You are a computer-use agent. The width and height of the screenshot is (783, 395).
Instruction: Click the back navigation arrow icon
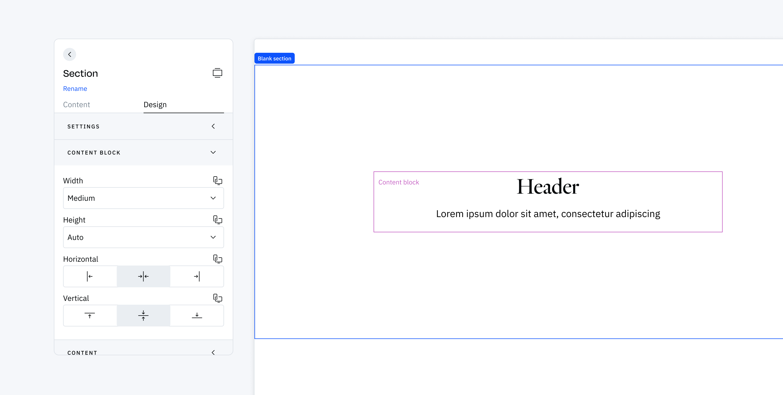point(69,54)
